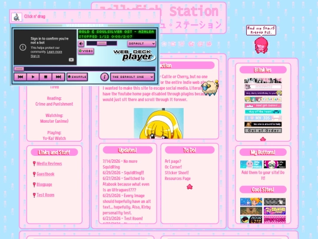Click the black Jelly Fish Station button

(x=274, y=165)
